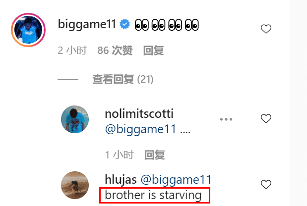Open the hlujas username link
This screenshot has height=206, width=307.
(121, 180)
